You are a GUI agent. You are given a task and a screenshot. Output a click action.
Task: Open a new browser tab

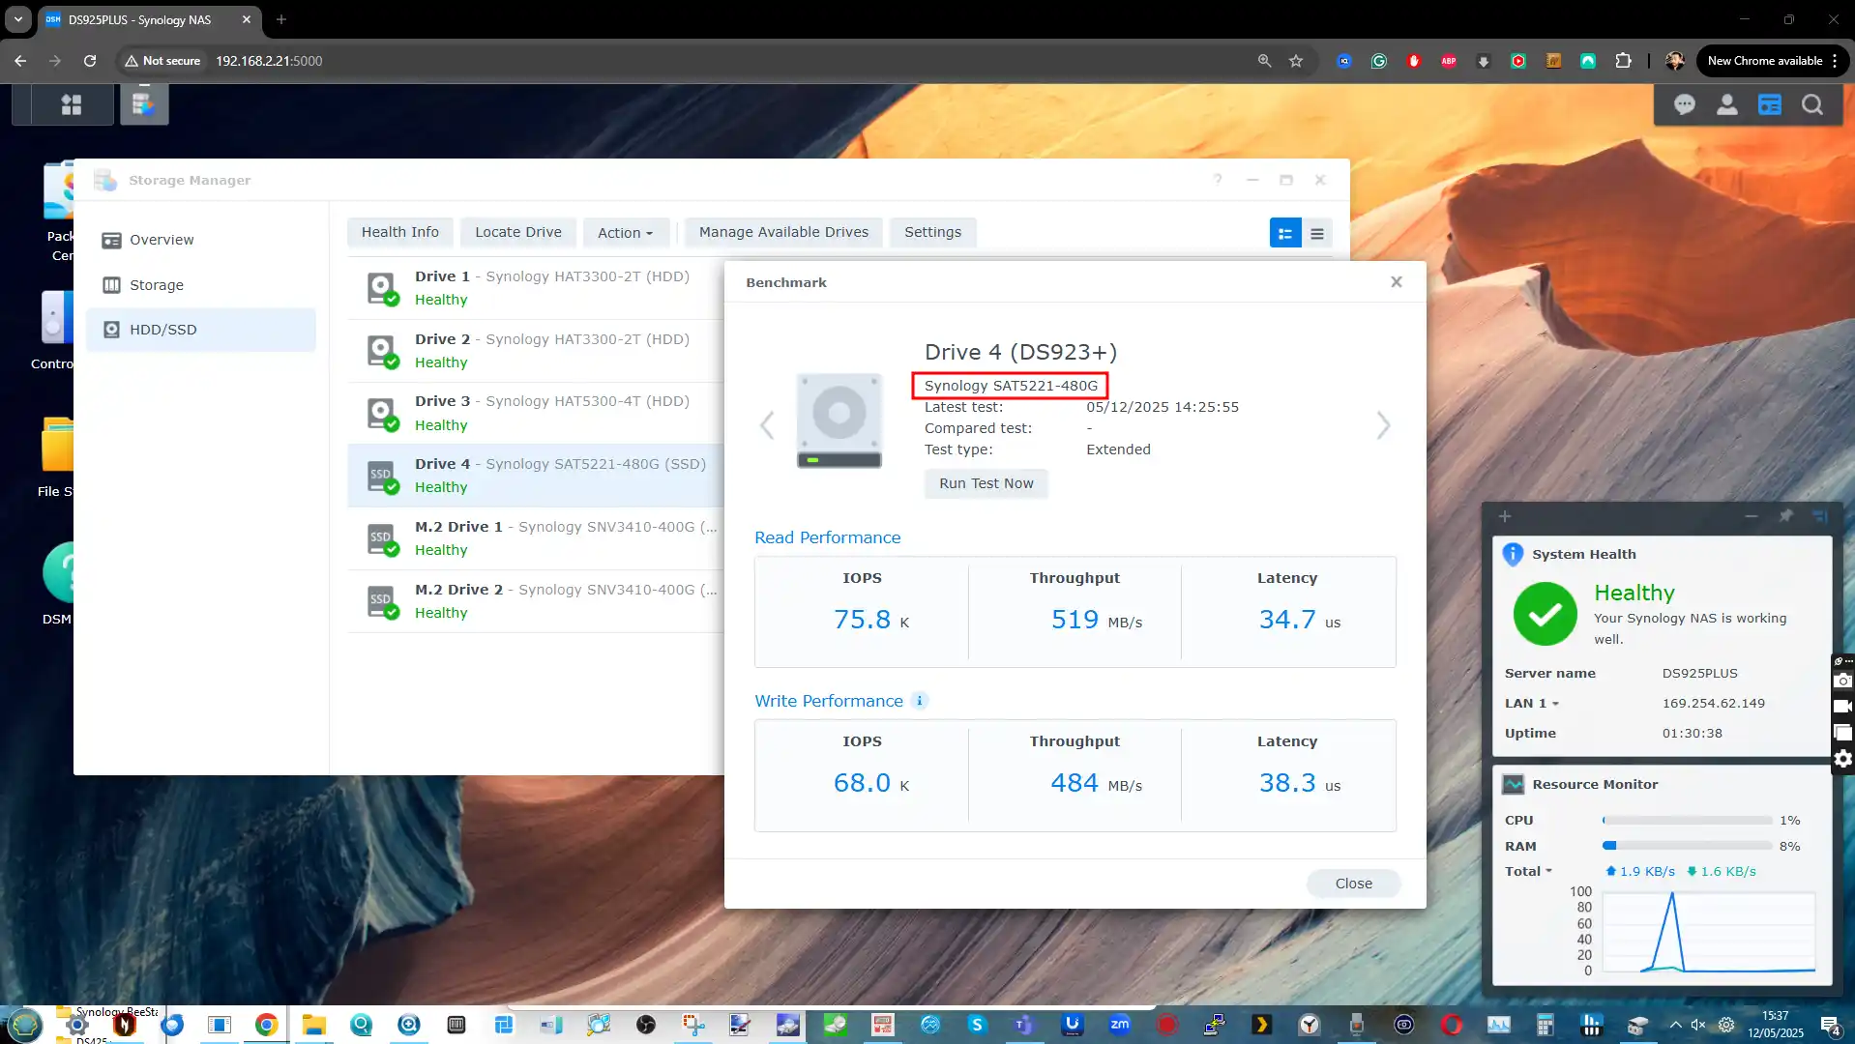tap(281, 19)
